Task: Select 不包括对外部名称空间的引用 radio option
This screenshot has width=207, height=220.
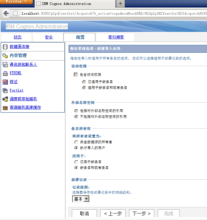Action: pos(76,117)
